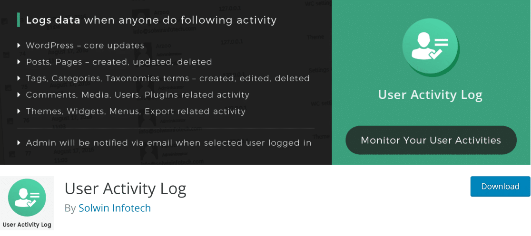Click the Posts, Pages created, updated text

tap(119, 62)
